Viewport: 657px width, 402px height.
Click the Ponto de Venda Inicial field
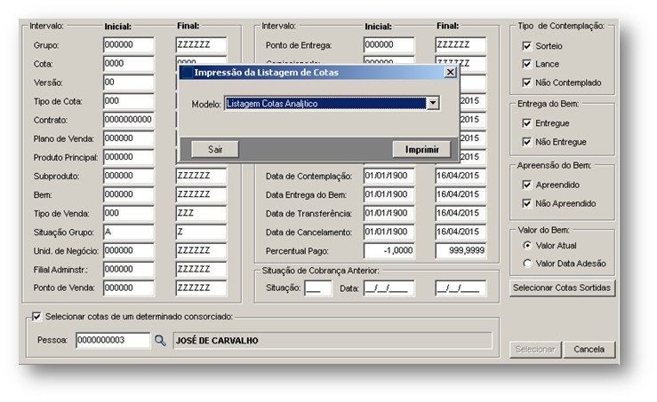[129, 288]
